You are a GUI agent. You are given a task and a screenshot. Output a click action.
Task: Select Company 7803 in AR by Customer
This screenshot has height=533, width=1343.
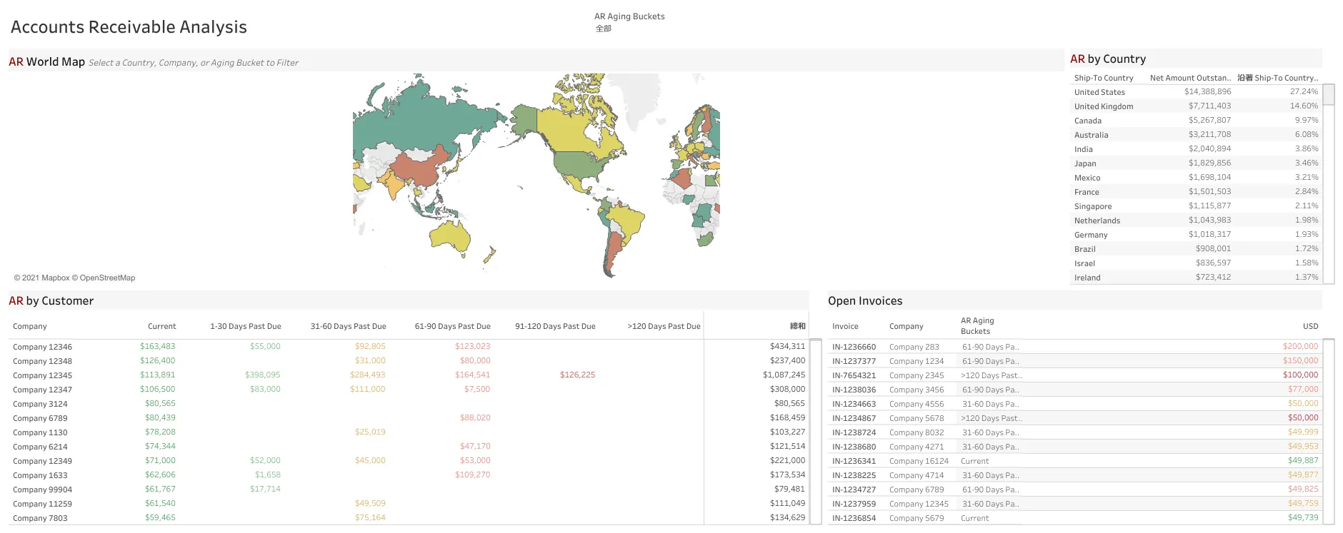point(40,518)
